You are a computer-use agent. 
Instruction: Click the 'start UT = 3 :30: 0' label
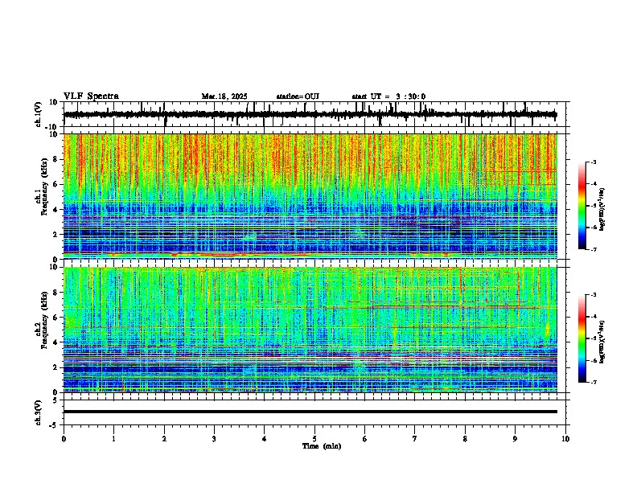pyautogui.click(x=388, y=96)
